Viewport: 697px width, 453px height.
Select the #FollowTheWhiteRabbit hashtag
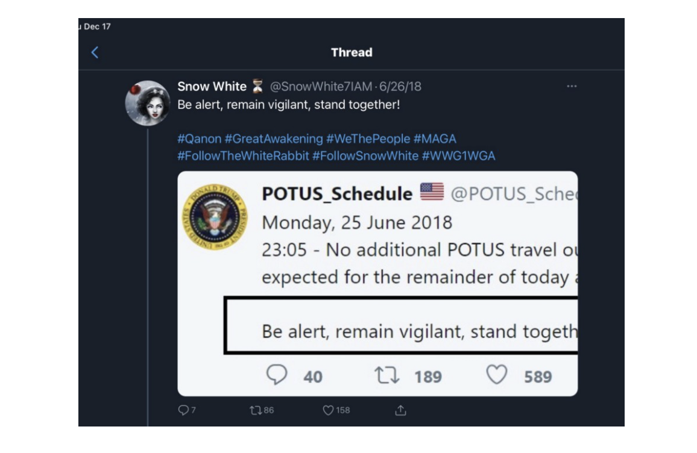coord(243,156)
